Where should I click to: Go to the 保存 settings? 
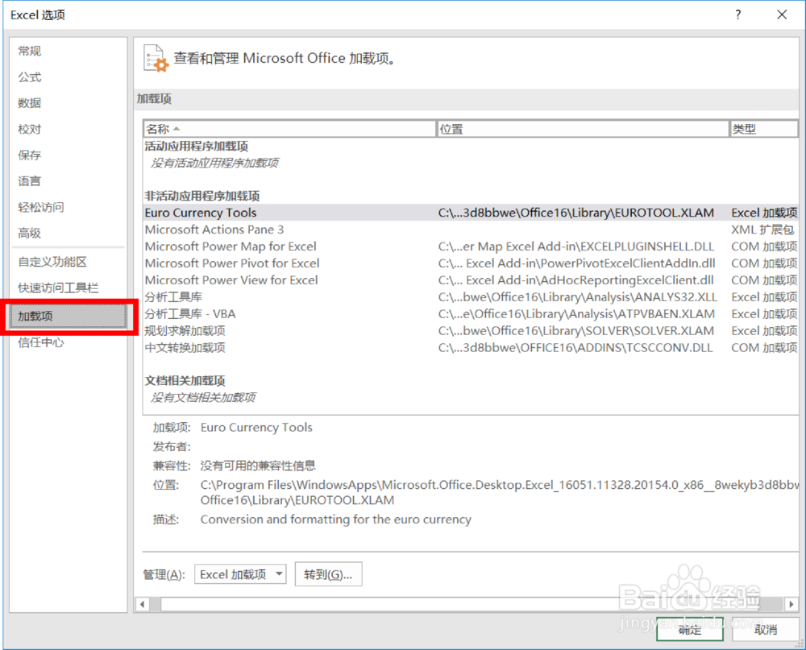coord(29,155)
